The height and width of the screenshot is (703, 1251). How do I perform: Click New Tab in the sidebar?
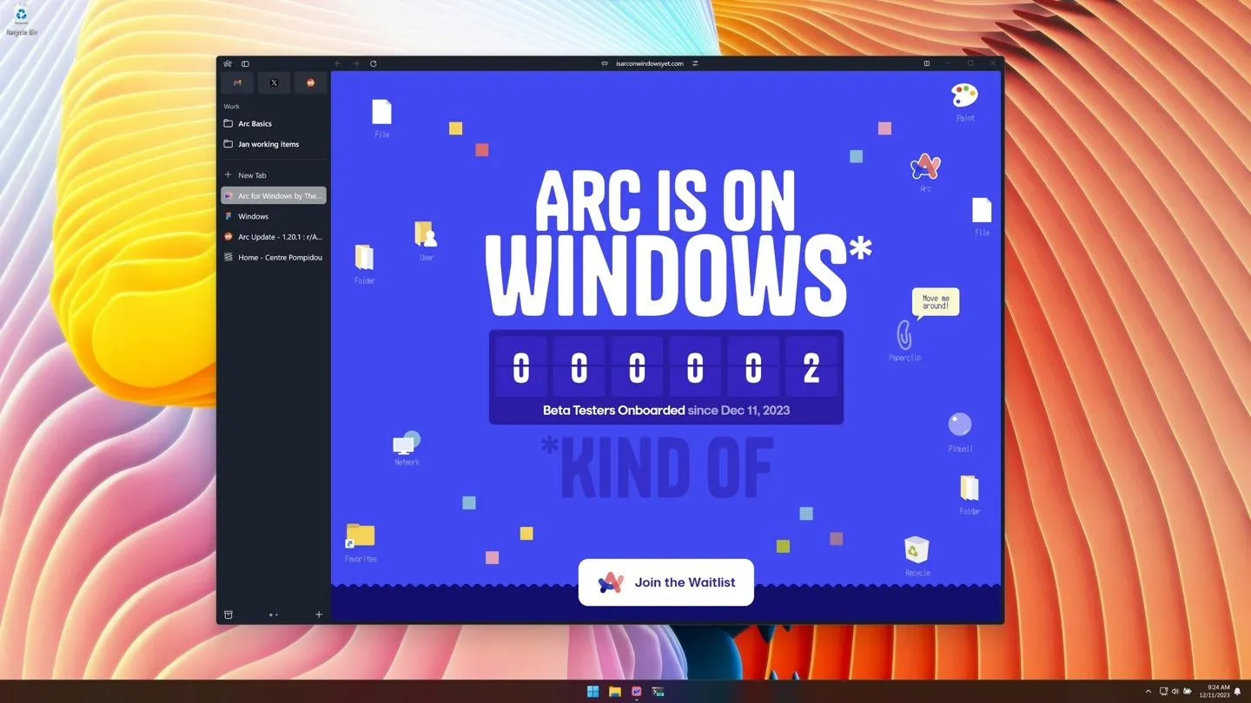click(x=252, y=175)
